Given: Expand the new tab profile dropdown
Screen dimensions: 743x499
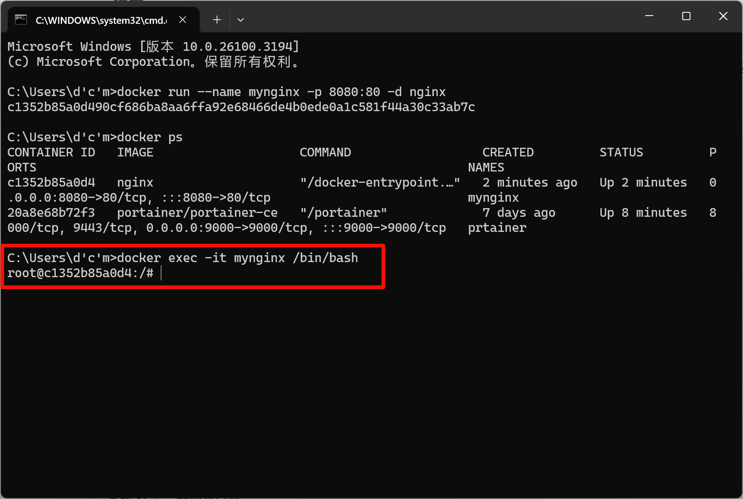Looking at the screenshot, I should [x=240, y=20].
